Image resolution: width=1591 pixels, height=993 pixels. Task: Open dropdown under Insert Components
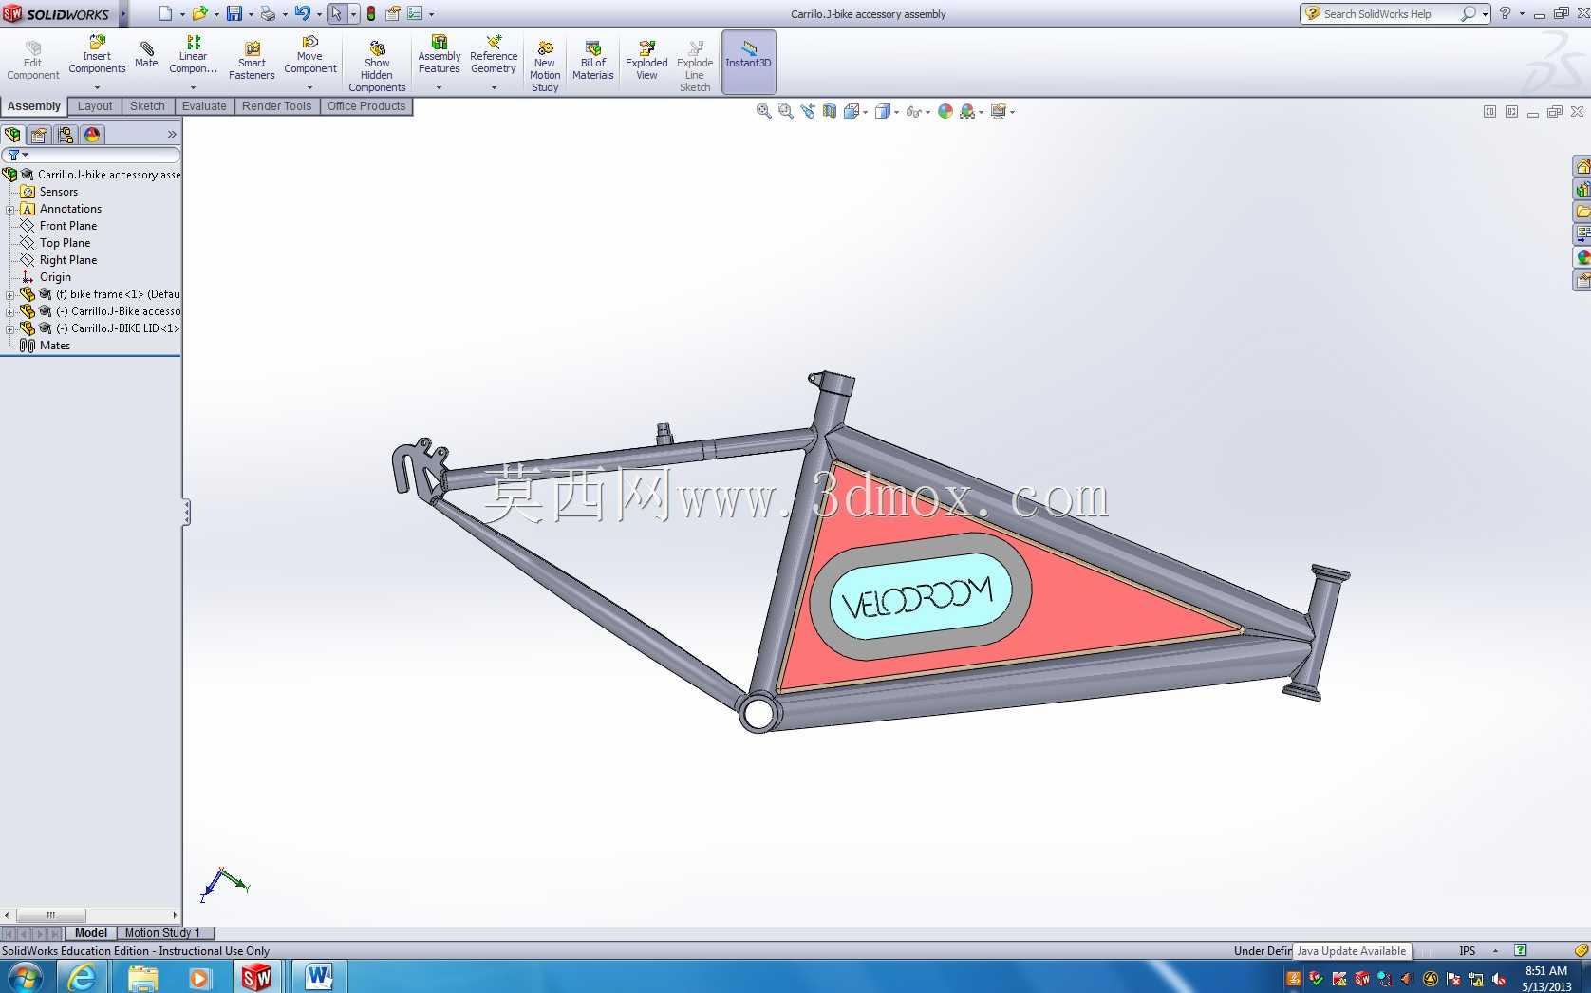click(x=97, y=87)
